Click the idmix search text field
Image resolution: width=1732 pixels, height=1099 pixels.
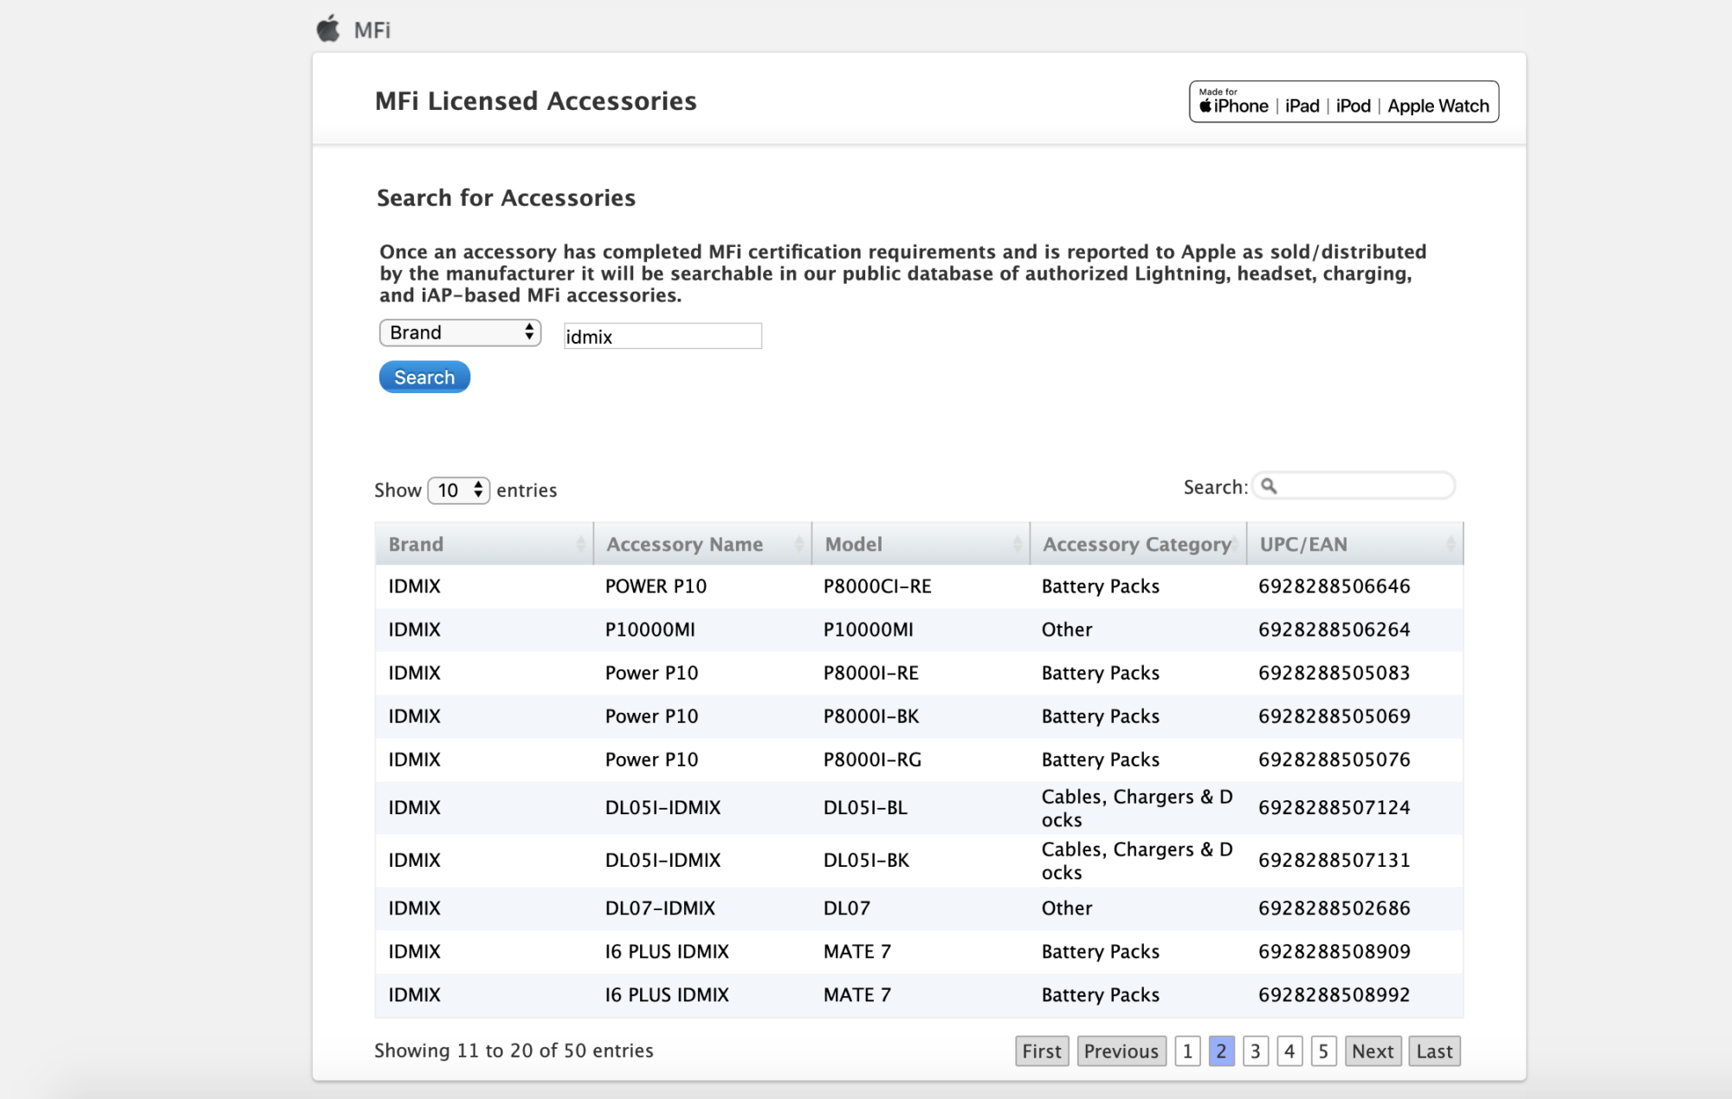point(662,336)
